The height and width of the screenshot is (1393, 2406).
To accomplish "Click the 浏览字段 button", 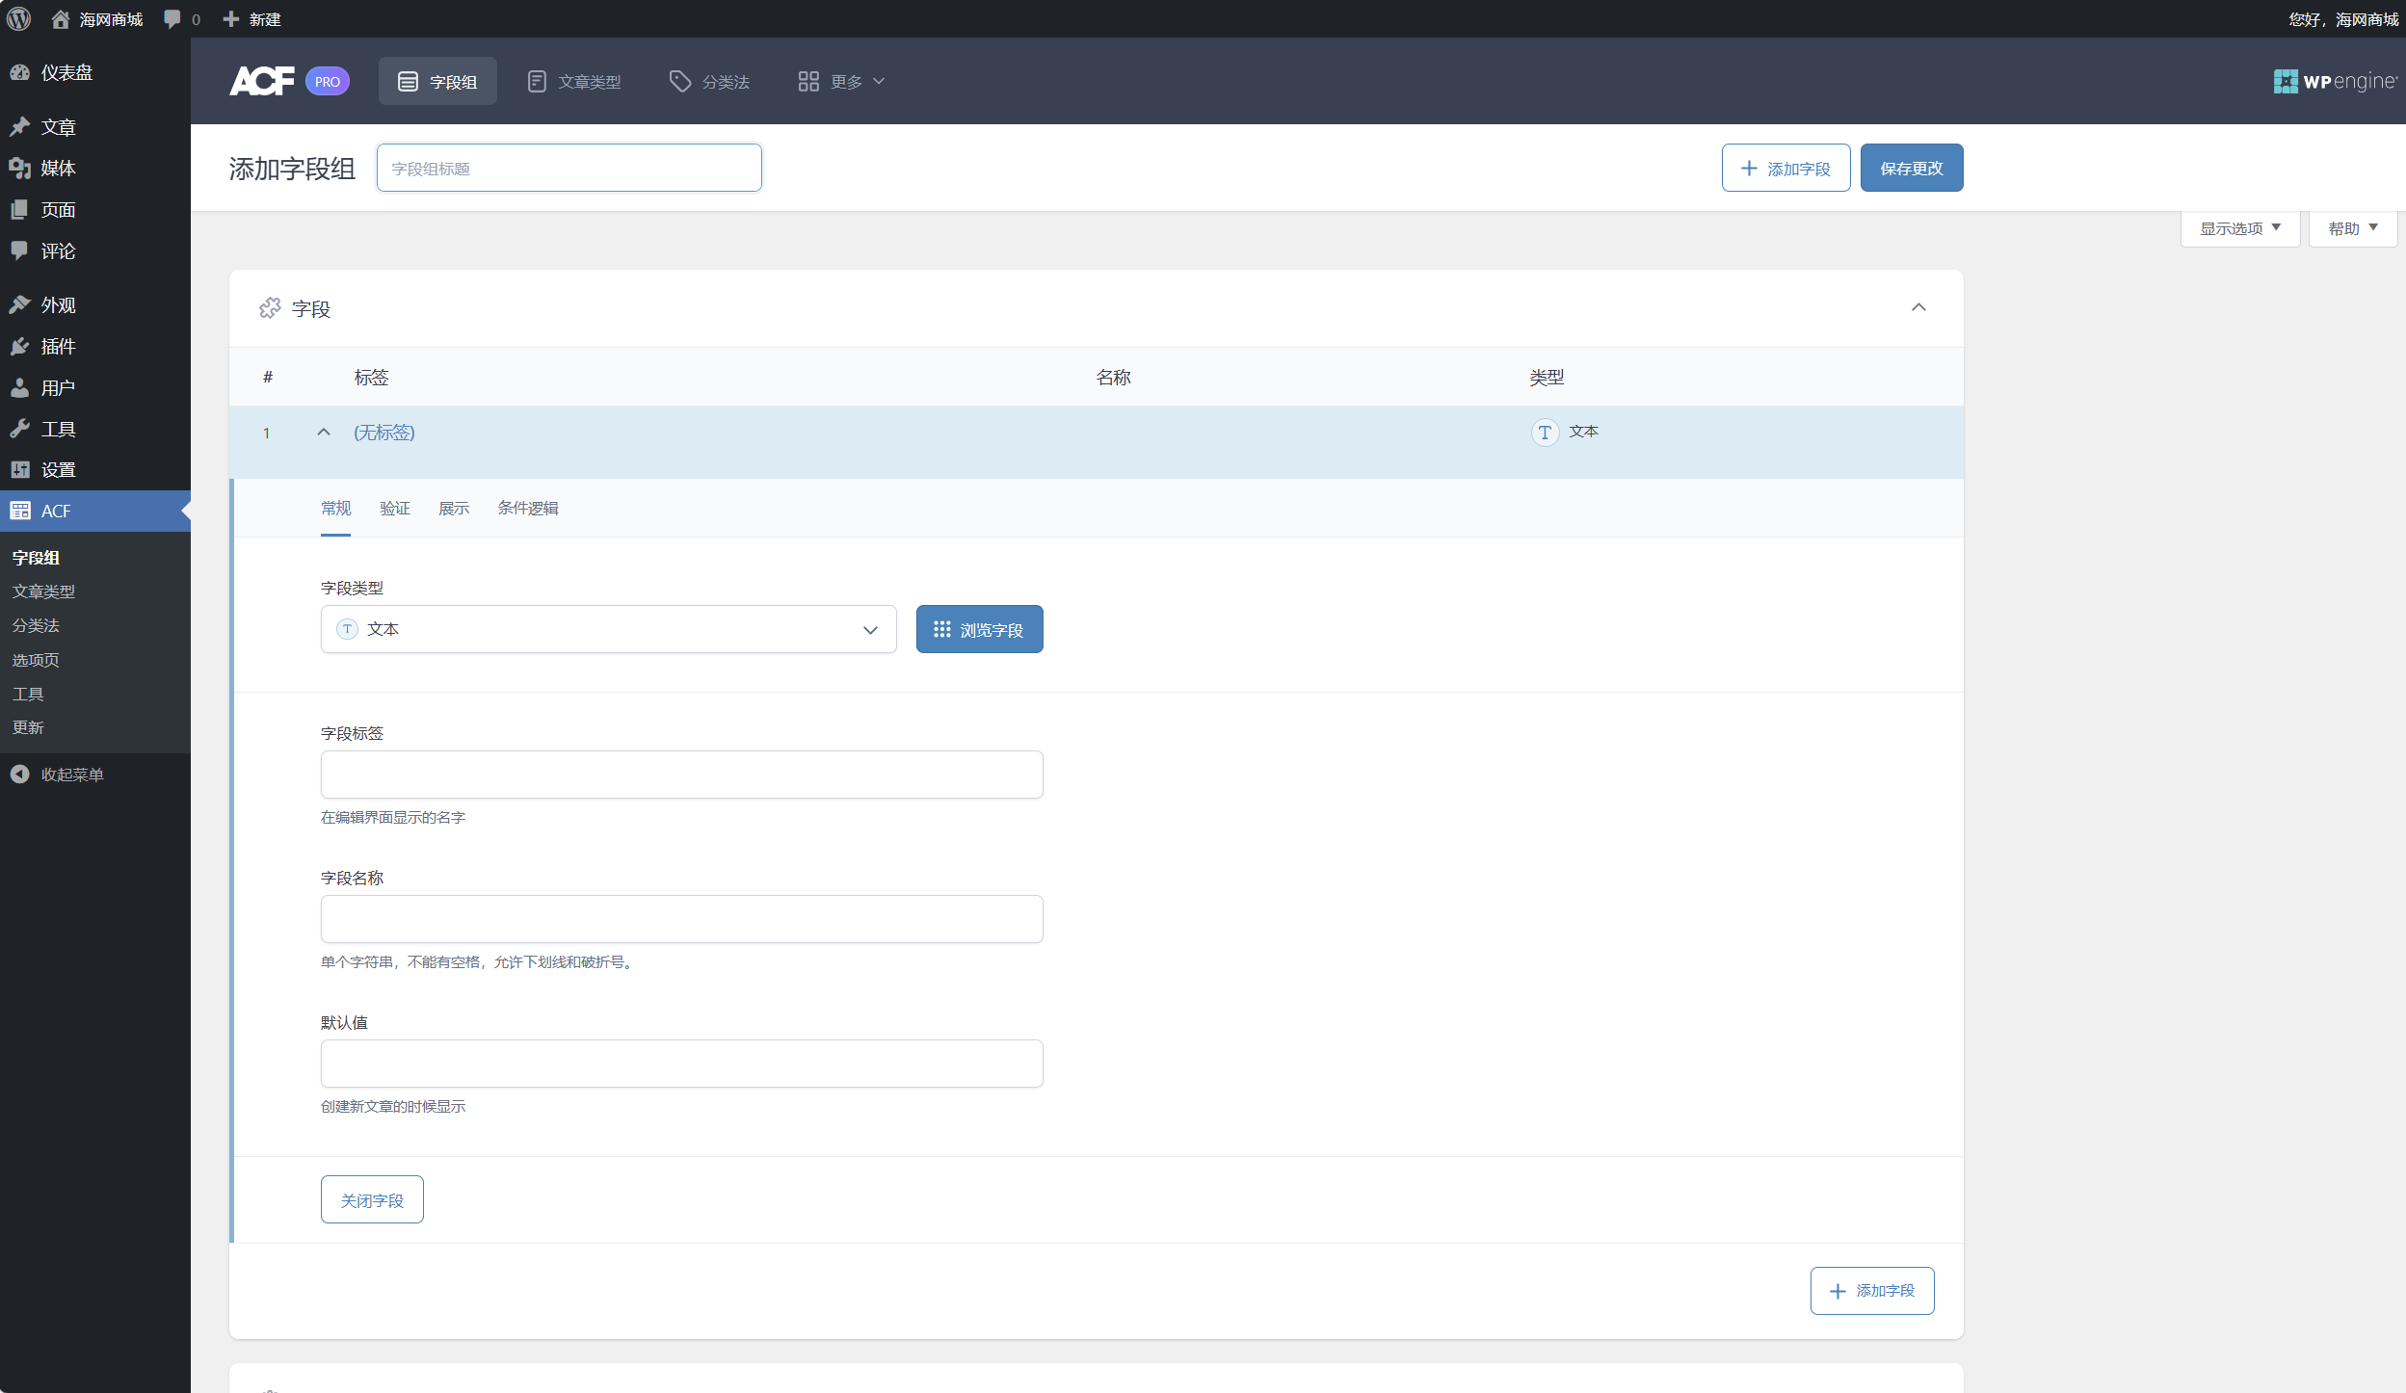I will click(x=980, y=629).
